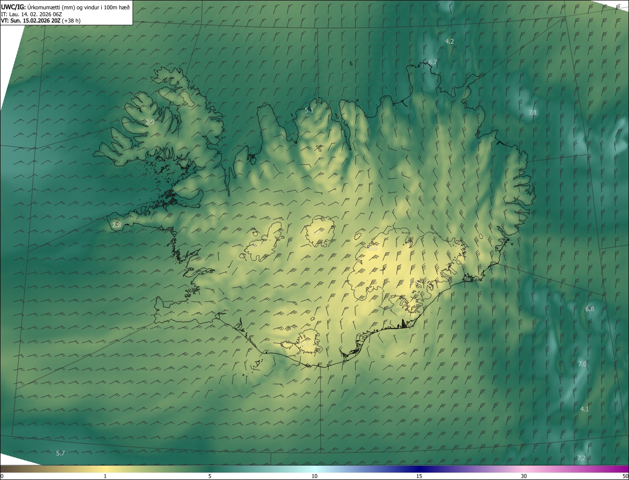
Task: Click the 5.7 value label on the map
Action: (x=60, y=453)
